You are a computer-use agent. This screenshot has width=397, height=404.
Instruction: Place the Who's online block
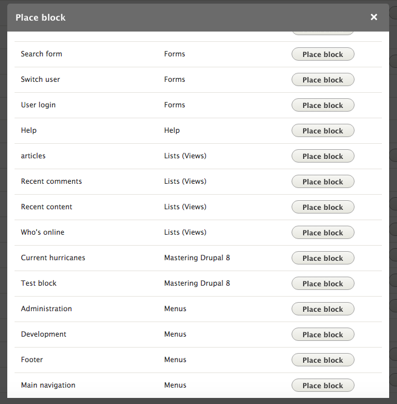point(322,233)
